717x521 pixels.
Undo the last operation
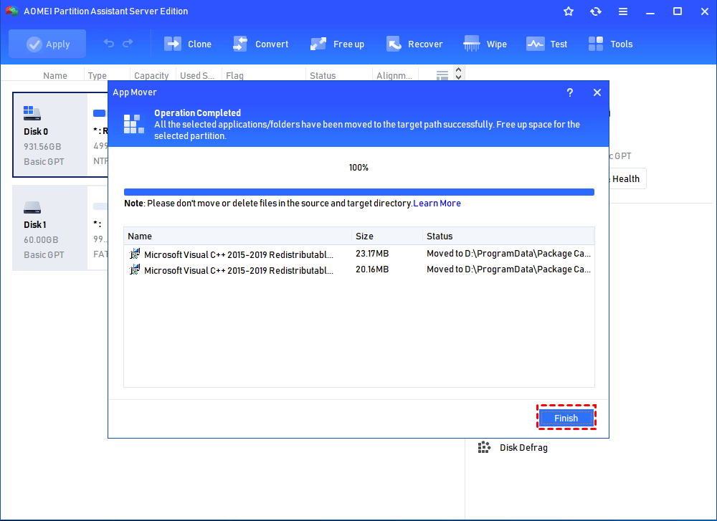tap(109, 44)
